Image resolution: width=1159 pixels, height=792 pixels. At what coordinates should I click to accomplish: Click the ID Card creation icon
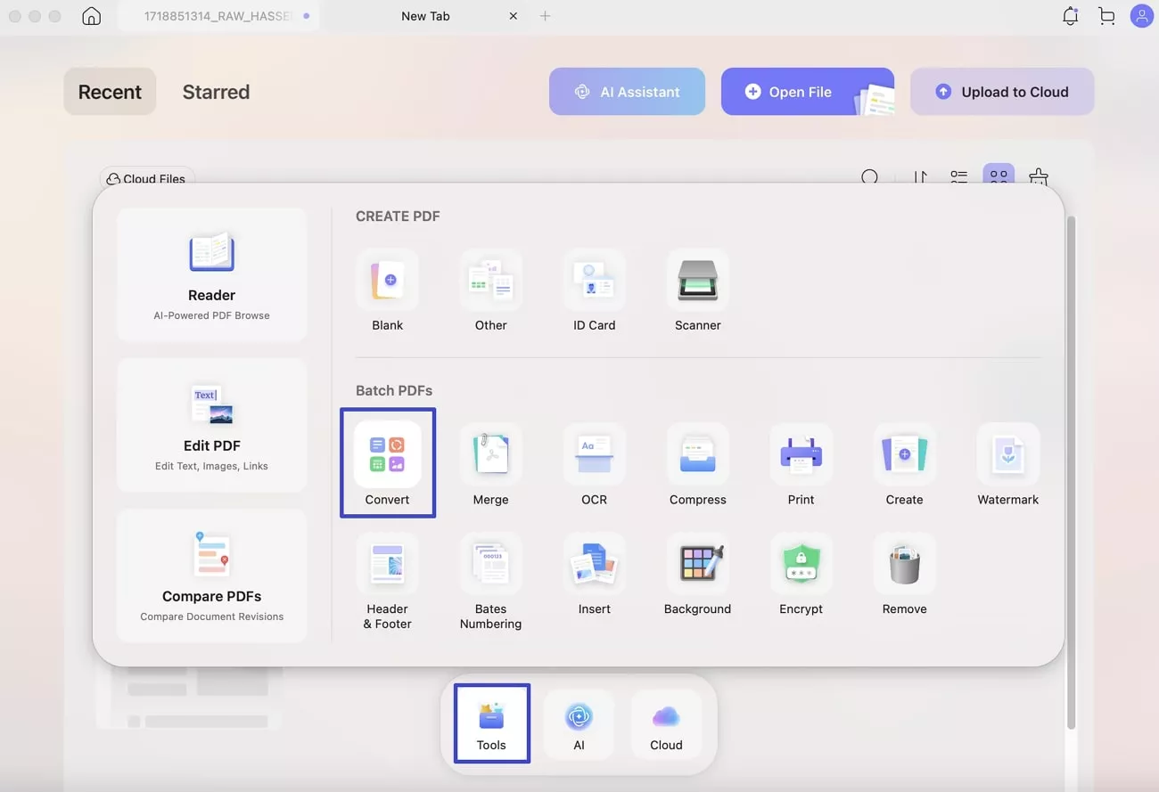(x=594, y=281)
